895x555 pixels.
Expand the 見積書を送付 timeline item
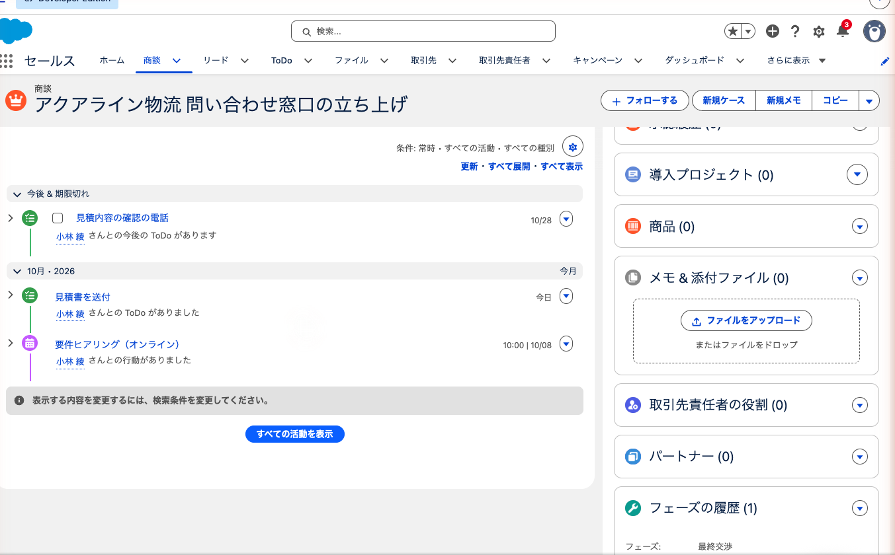(x=11, y=295)
